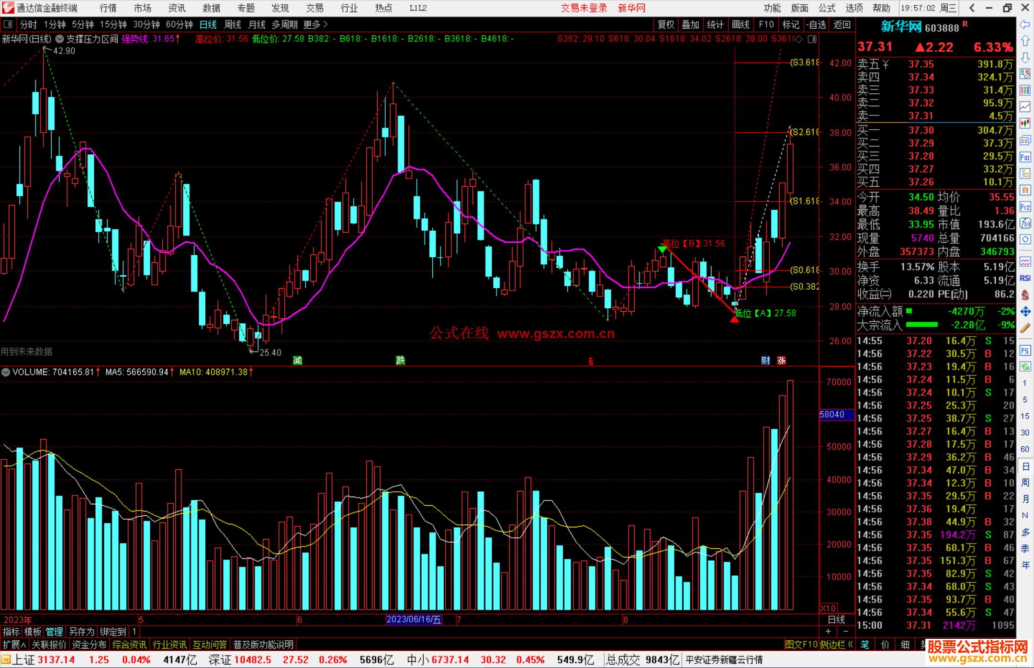The image size is (1034, 668).
Task: Select the candlestick chart icon in sidebar
Action: pyautogui.click(x=1025, y=124)
